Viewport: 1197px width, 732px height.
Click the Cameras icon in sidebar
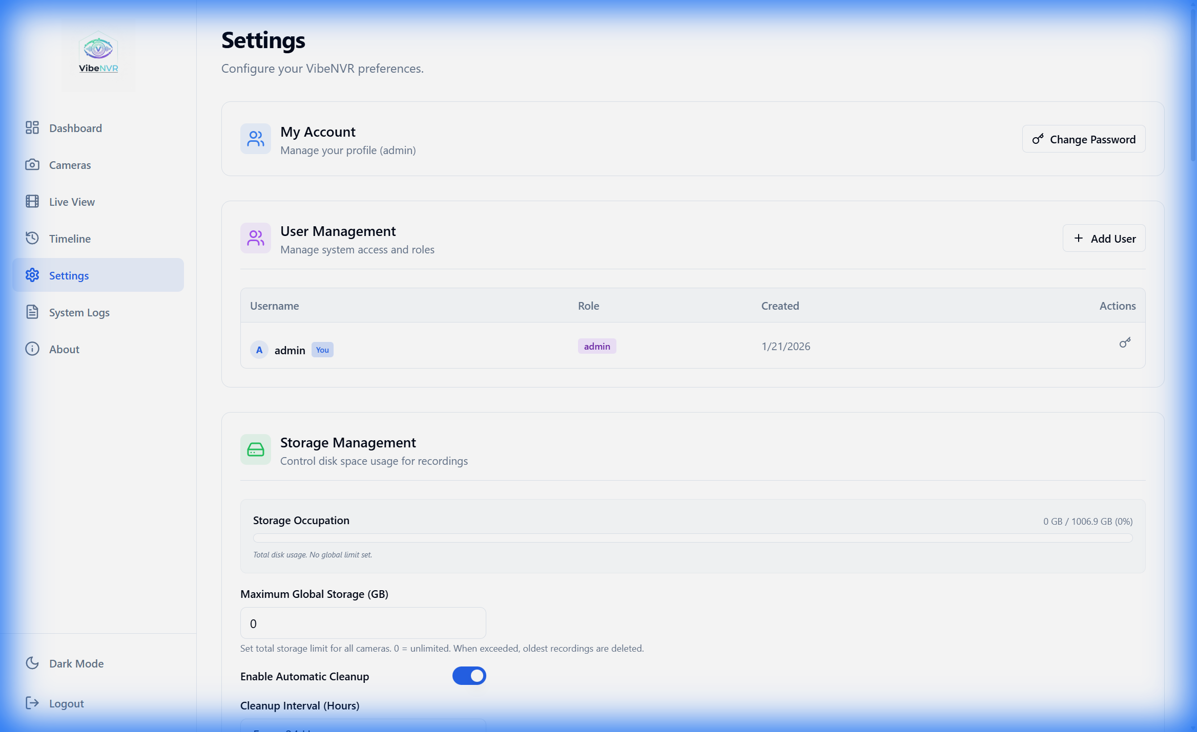point(32,164)
